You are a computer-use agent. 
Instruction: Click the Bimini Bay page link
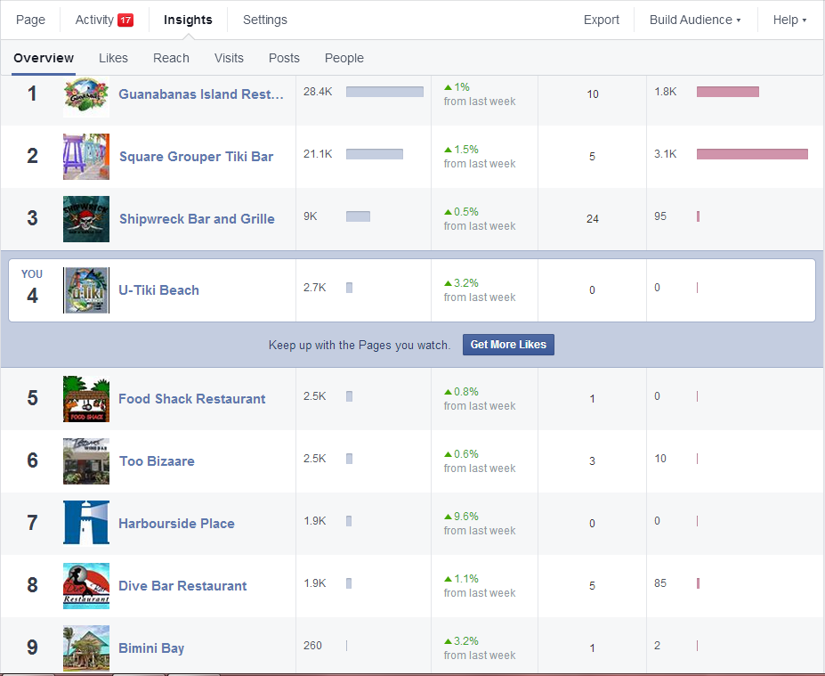click(151, 648)
